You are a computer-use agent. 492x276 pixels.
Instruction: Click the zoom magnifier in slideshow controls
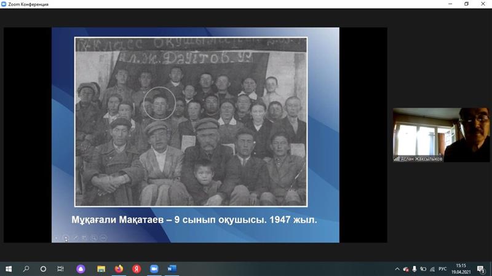pos(94,237)
